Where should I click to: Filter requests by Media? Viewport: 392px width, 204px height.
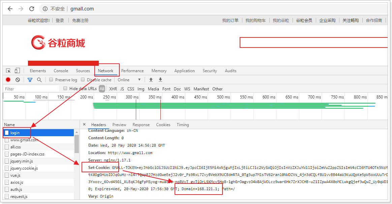(x=153, y=89)
